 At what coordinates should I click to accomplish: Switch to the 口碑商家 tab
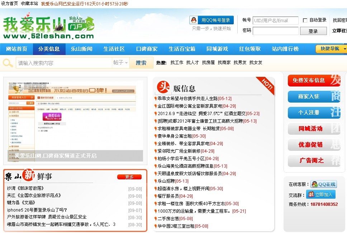coord(147,49)
